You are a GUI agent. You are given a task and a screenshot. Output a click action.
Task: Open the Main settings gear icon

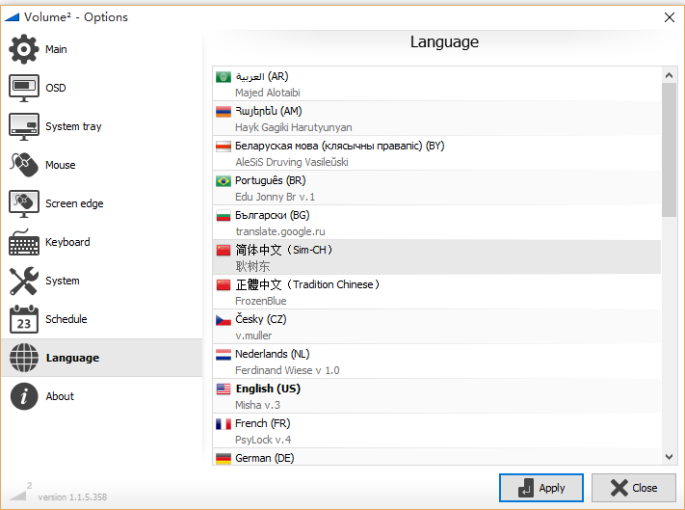click(23, 49)
